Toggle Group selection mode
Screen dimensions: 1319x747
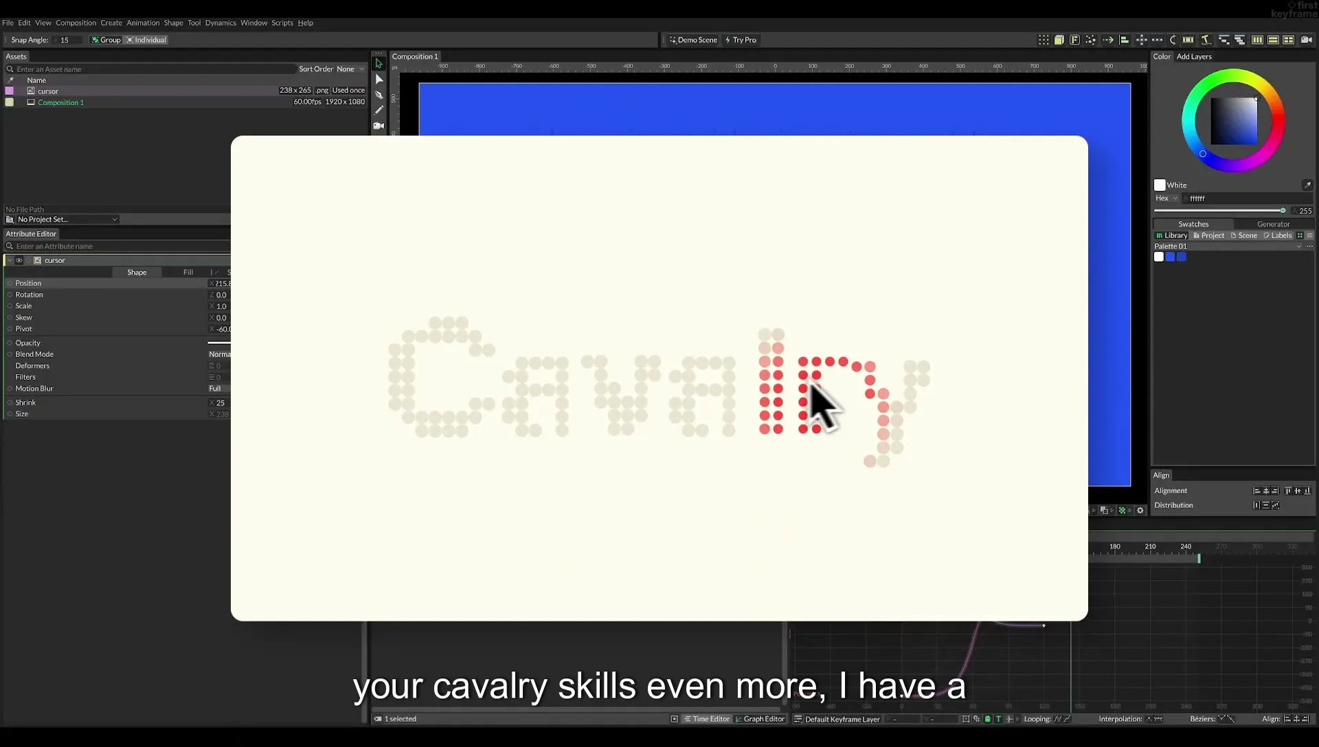(x=106, y=40)
